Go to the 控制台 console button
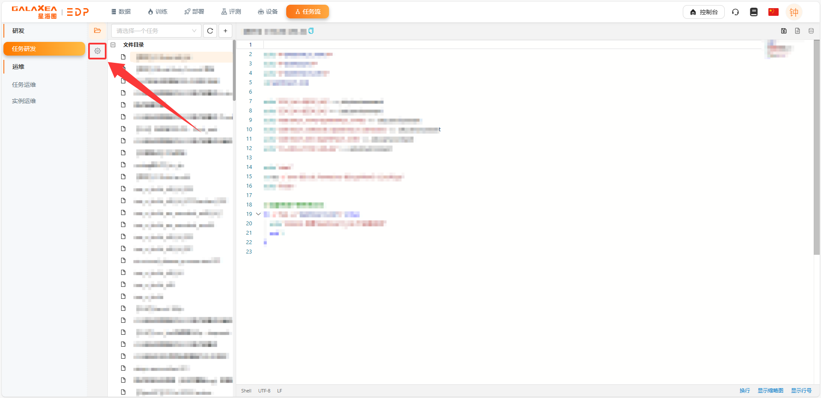Screen dimensions: 821x398 [704, 12]
